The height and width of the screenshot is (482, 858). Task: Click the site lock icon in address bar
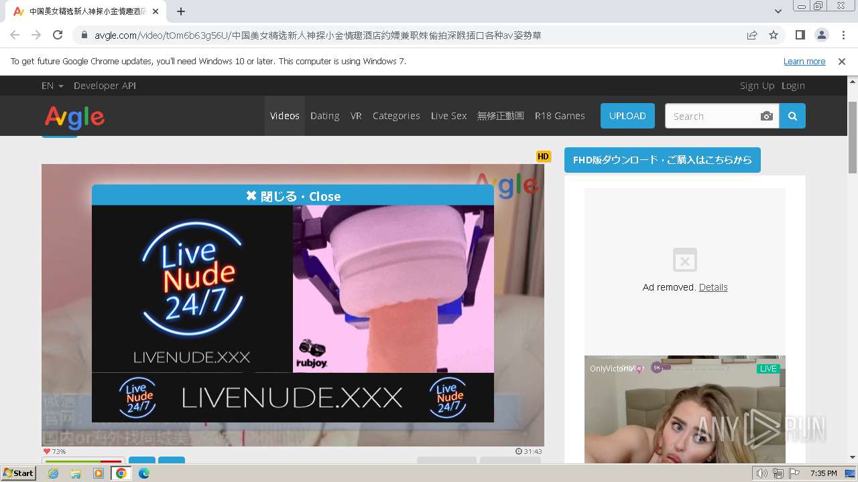(x=84, y=35)
